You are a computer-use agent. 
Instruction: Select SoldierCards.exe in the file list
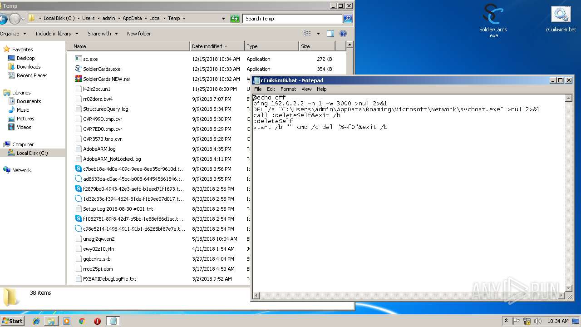coord(102,69)
